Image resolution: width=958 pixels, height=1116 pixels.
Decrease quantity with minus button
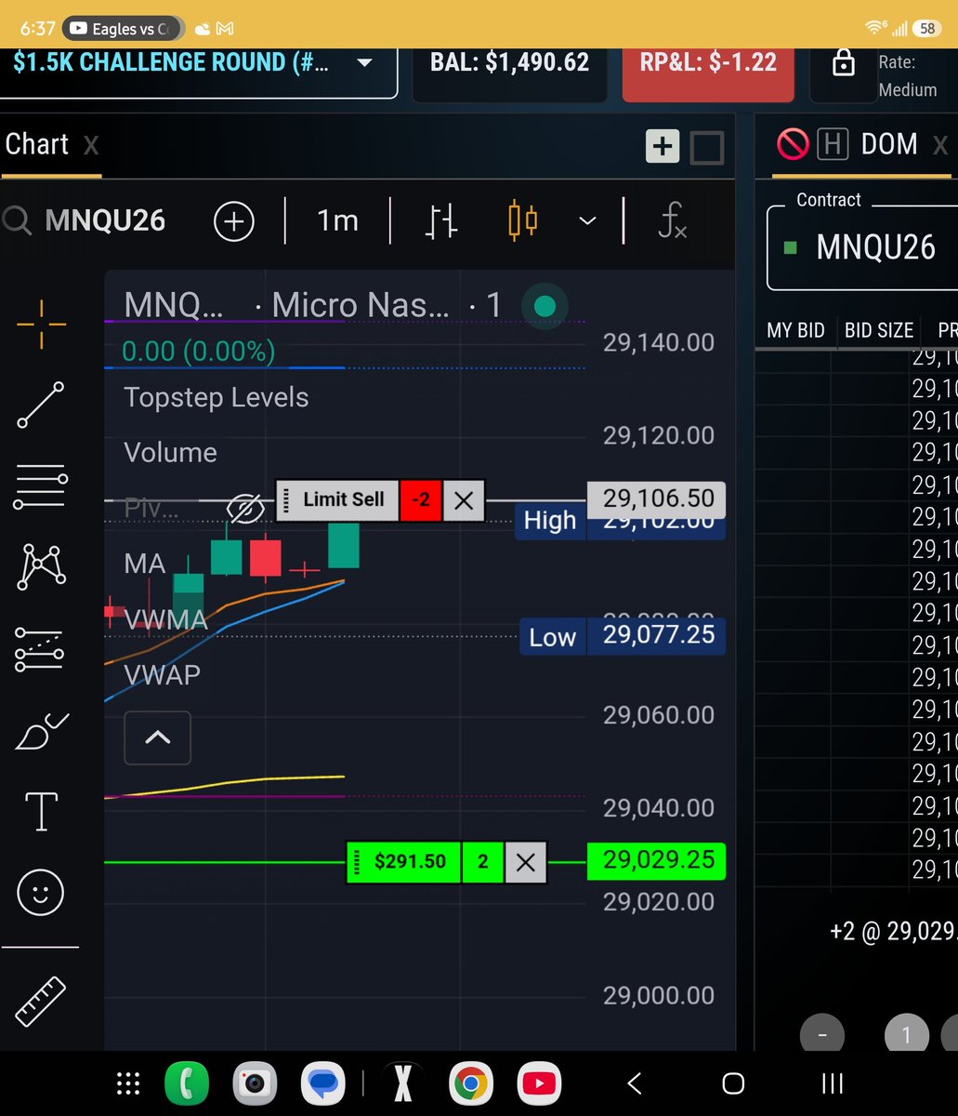point(822,1035)
